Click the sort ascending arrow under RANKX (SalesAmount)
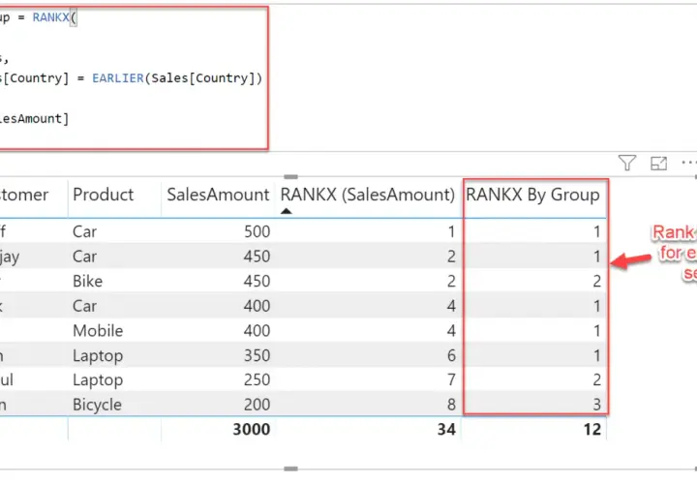 click(x=287, y=211)
